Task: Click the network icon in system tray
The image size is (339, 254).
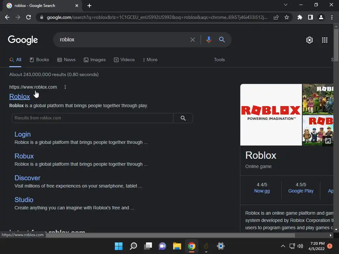Action: click(292, 246)
